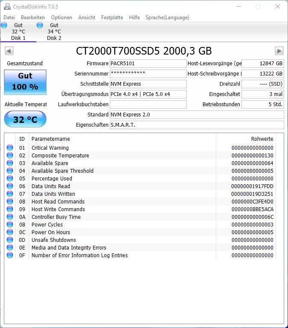
Task: Select the Data Units Written row
Action: point(140,194)
